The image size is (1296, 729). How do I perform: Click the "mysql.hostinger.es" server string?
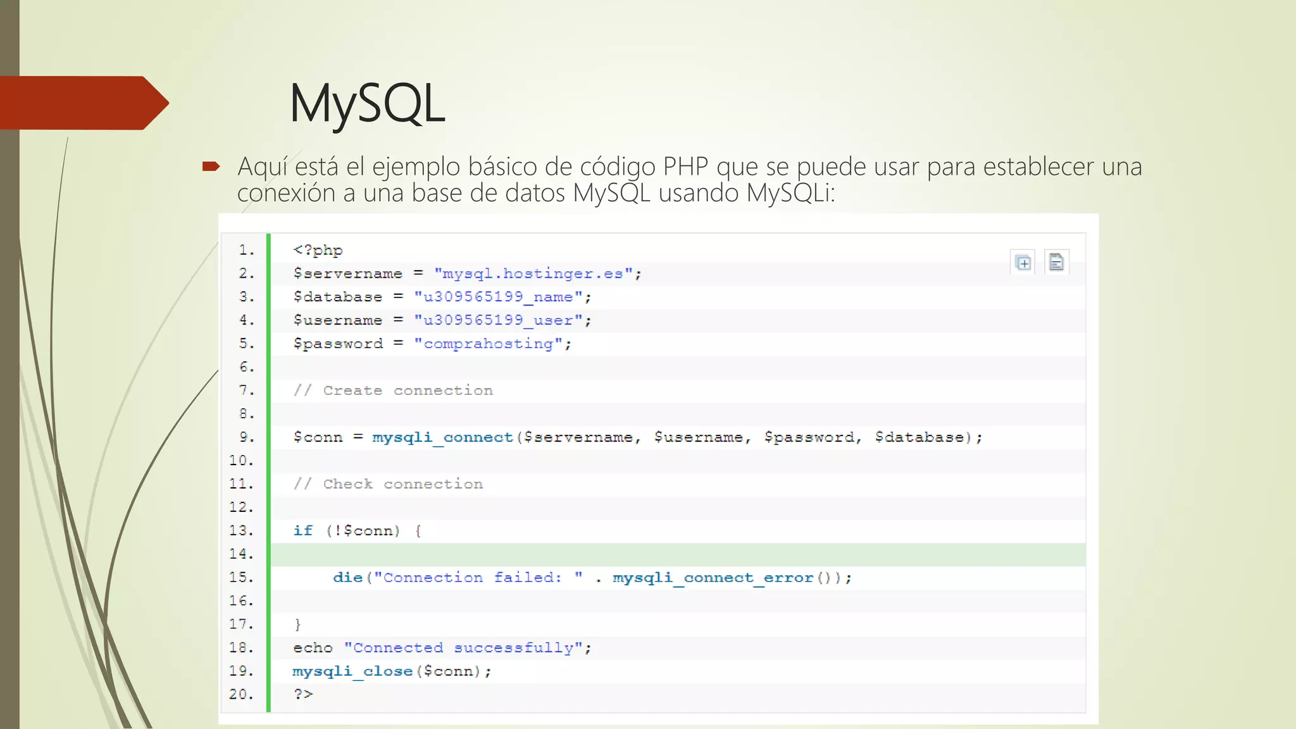(533, 274)
